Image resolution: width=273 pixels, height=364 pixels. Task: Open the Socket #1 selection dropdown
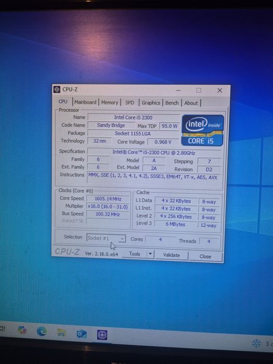[106, 238]
